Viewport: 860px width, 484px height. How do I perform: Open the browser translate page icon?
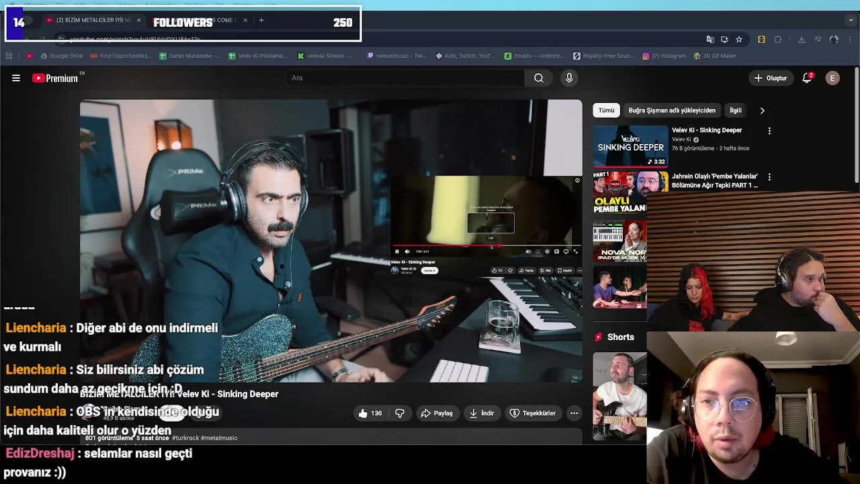(x=710, y=40)
